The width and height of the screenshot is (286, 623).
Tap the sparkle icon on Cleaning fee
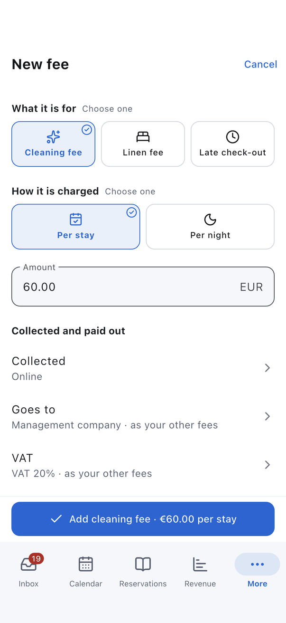pyautogui.click(x=53, y=137)
